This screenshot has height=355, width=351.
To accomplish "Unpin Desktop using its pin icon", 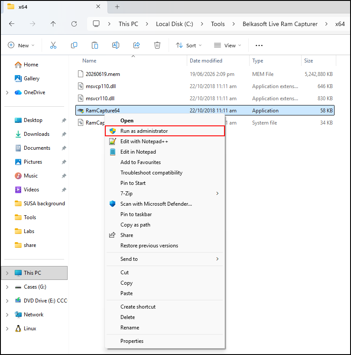I will coord(64,120).
